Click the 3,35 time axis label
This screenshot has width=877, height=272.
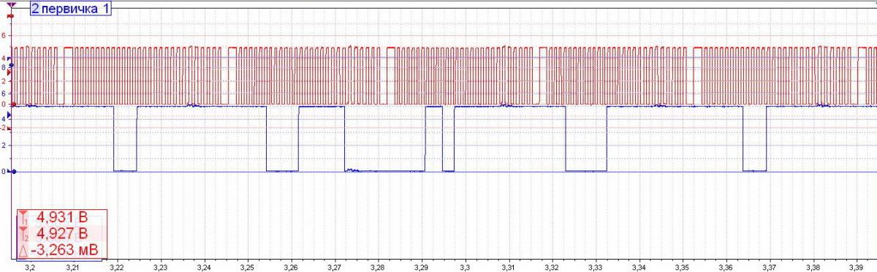[683, 268]
